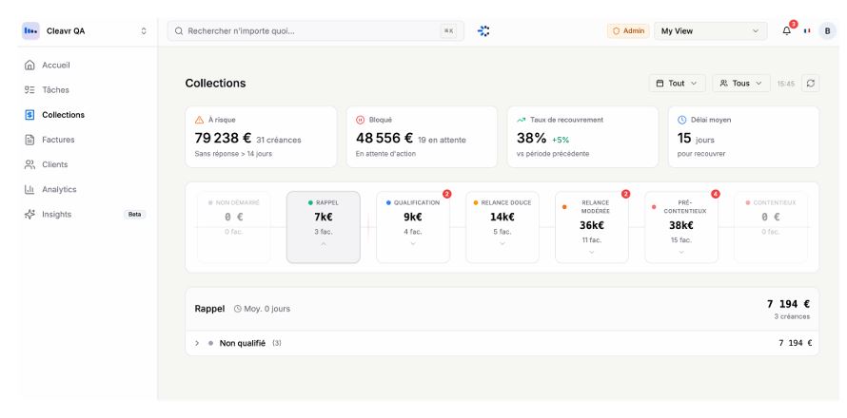Screen dimensions: 847x418
Task: Open the Tous users filter dropdown
Action: tap(741, 84)
